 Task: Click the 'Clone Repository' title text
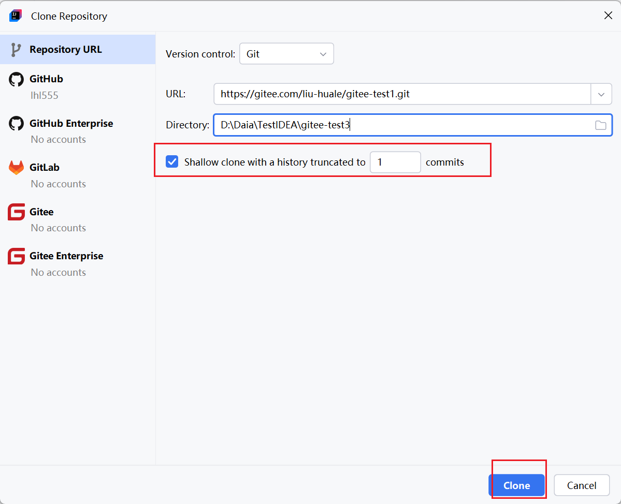click(x=69, y=16)
